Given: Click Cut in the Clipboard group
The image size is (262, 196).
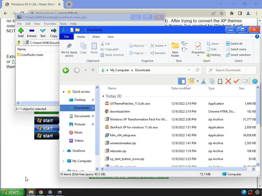Looking at the screenshot, I should pos(105,44).
